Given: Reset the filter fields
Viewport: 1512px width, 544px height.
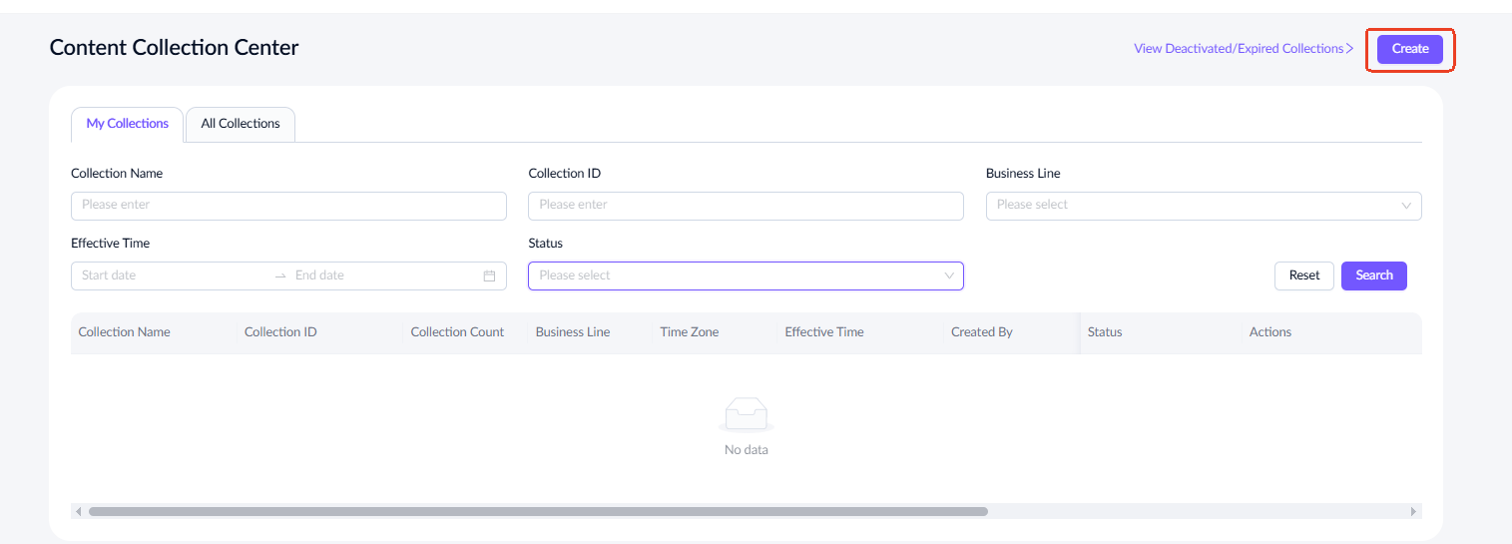Looking at the screenshot, I should coord(1303,275).
